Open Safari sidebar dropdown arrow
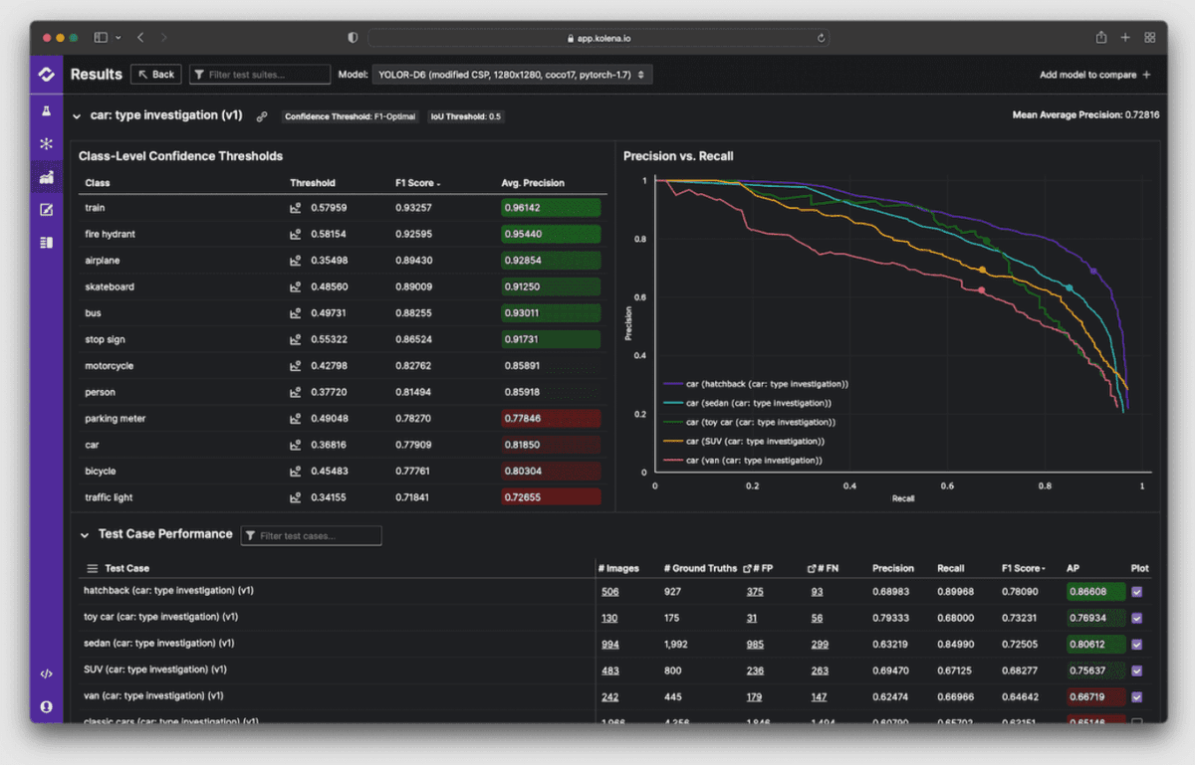1195x765 pixels. 119,38
